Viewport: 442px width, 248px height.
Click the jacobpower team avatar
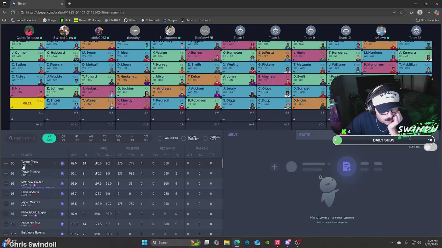point(170,30)
